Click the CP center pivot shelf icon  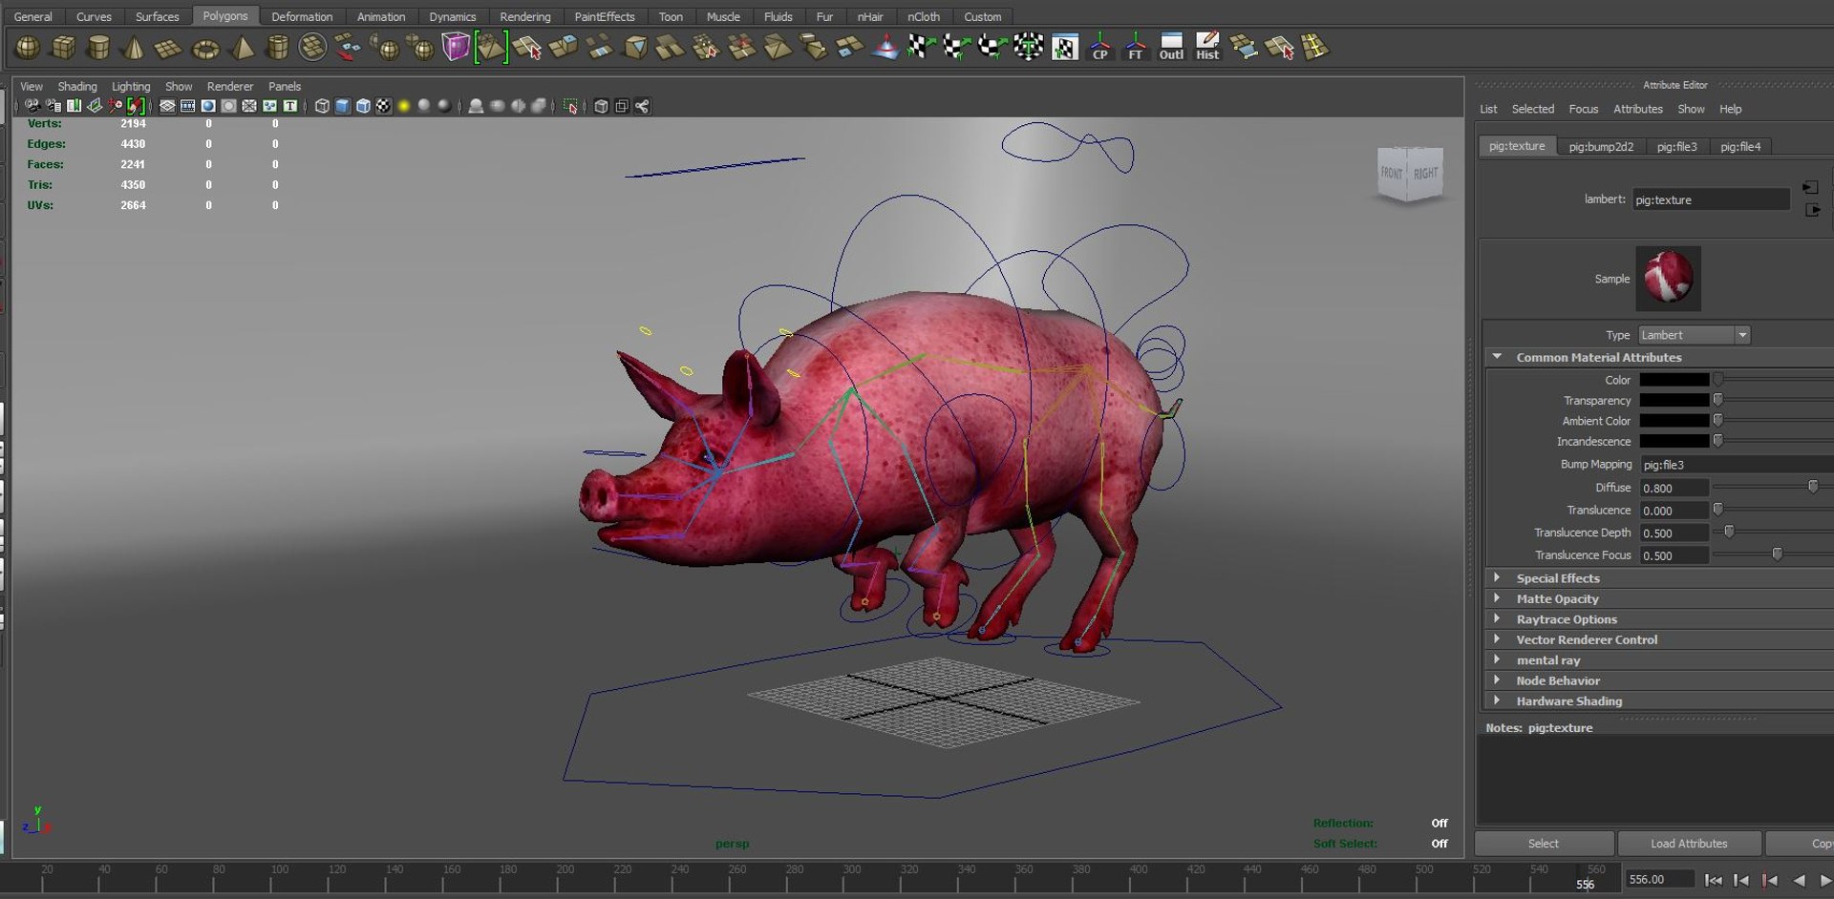(1099, 47)
